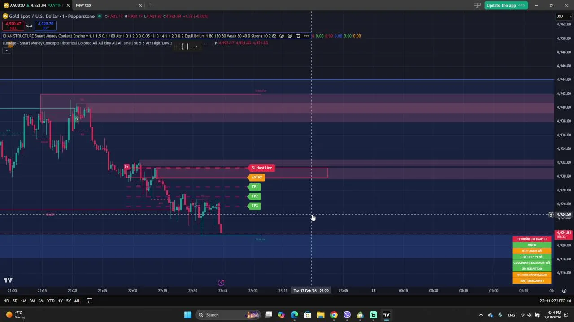Select the 5Y time range

pyautogui.click(x=69, y=301)
